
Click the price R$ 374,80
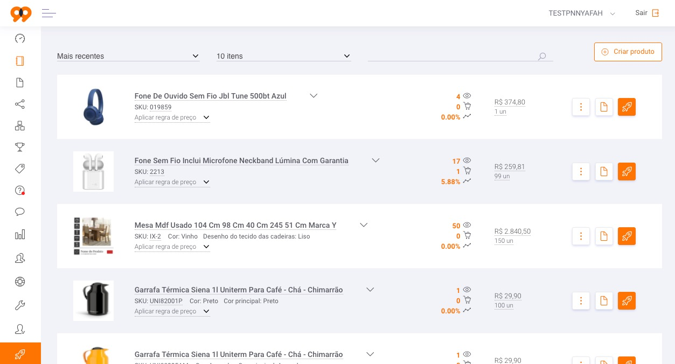tap(510, 102)
